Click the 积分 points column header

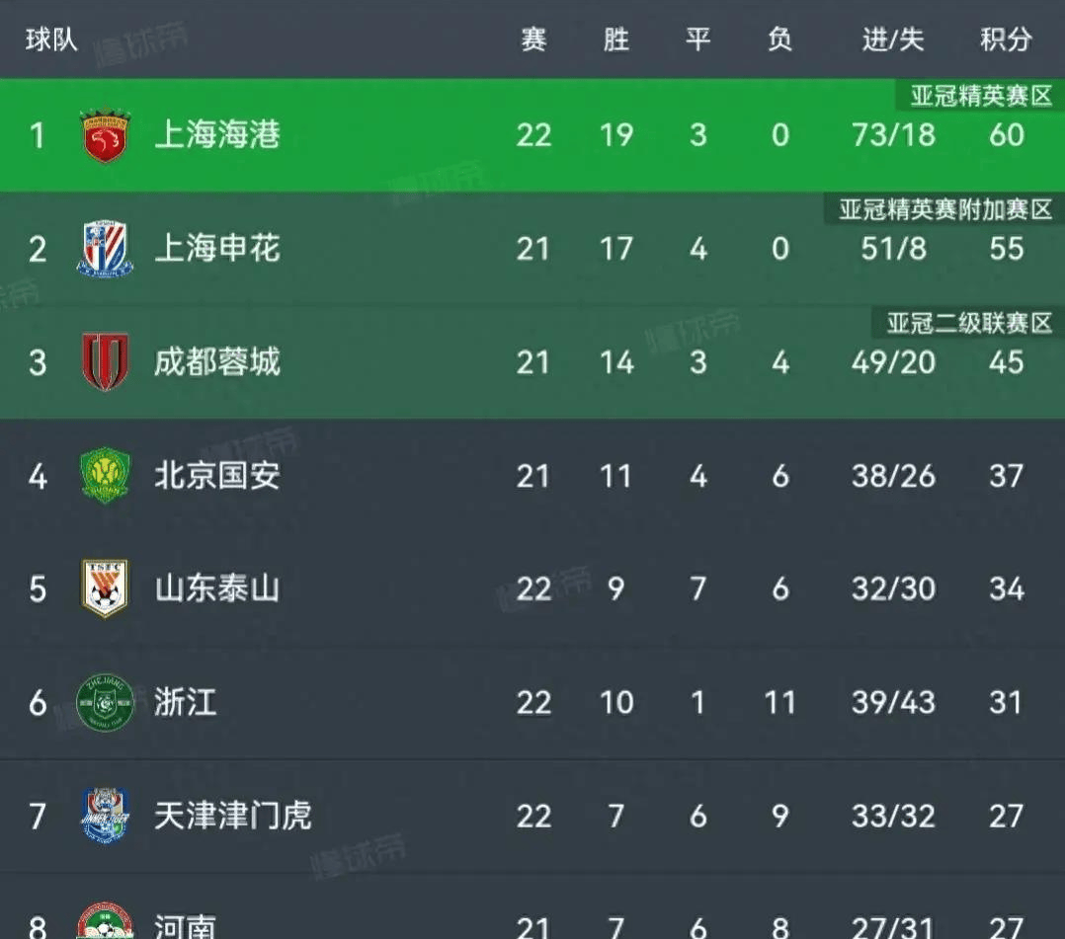point(1006,39)
